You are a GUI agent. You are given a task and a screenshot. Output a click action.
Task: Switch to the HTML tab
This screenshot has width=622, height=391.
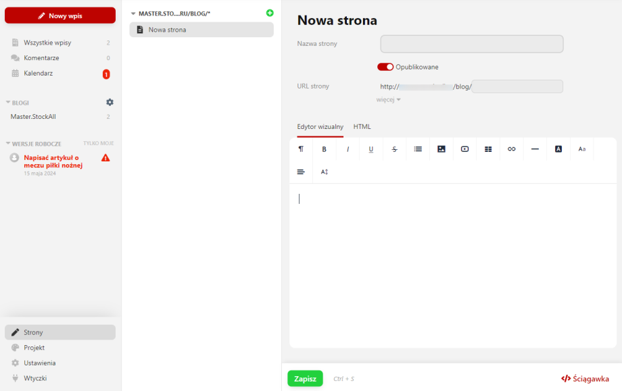tap(362, 126)
